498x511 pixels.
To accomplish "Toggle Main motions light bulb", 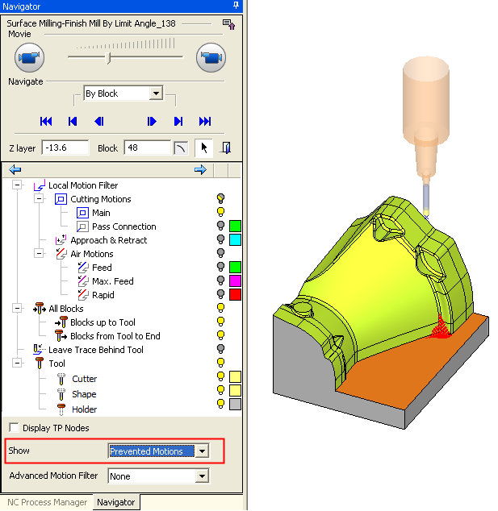I will pos(220,212).
